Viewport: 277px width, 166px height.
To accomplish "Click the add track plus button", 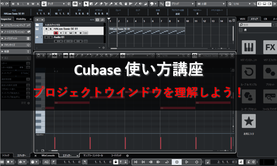I will [x=38, y=19].
